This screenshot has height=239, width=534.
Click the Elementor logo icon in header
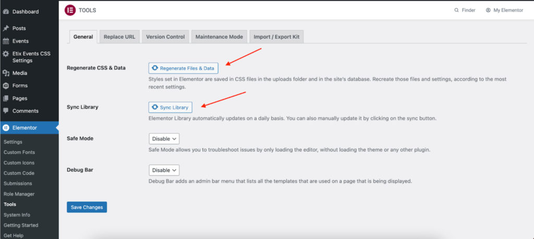coord(69,10)
